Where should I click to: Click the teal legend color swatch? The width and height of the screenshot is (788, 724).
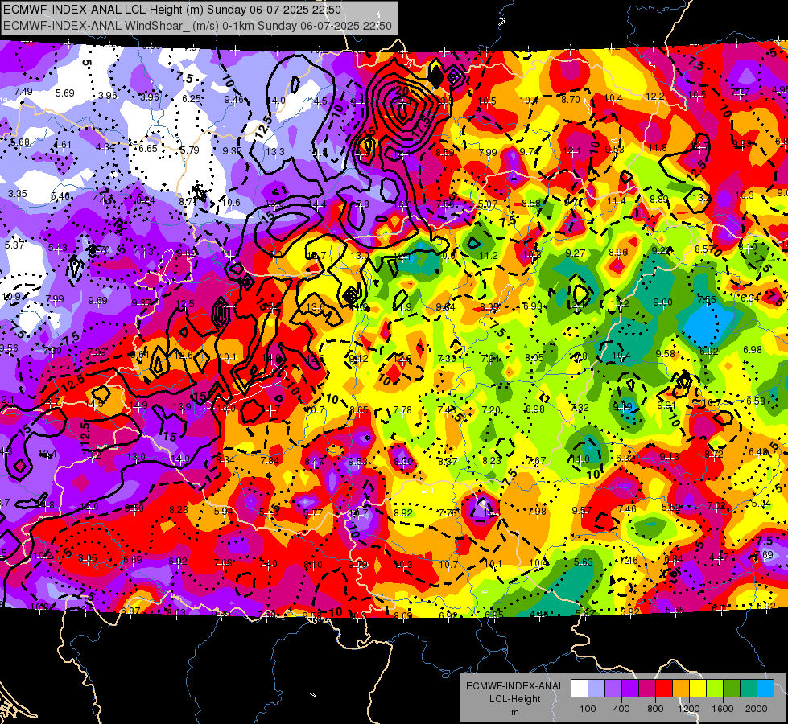[749, 689]
